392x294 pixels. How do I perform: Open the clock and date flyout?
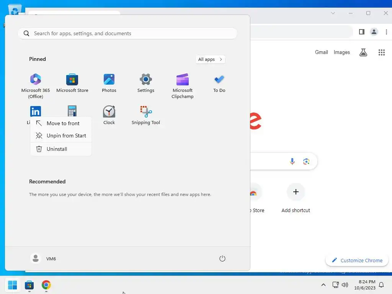tap(365, 285)
